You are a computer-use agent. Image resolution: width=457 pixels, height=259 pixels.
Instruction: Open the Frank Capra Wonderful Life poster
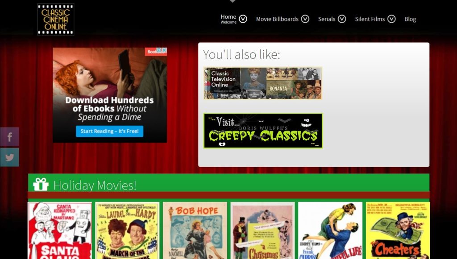click(x=330, y=230)
